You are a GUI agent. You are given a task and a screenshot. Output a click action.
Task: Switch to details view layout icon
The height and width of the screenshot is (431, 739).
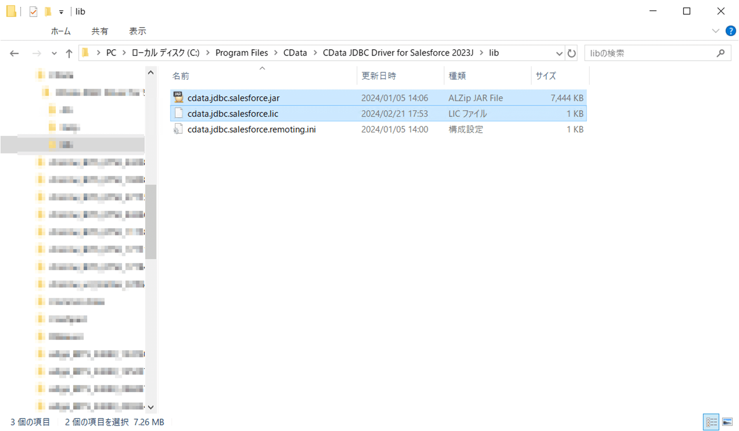point(711,422)
